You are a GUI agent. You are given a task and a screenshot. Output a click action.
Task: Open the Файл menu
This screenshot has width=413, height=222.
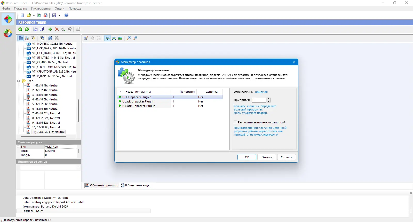(6, 9)
